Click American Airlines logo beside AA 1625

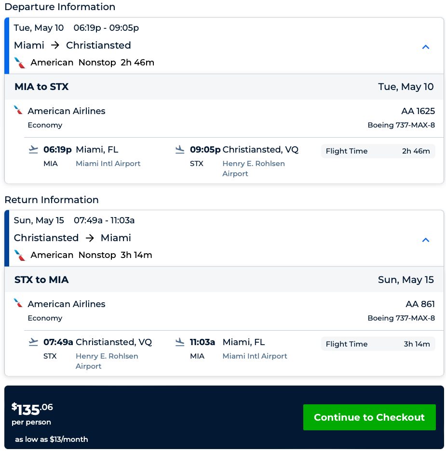18,110
